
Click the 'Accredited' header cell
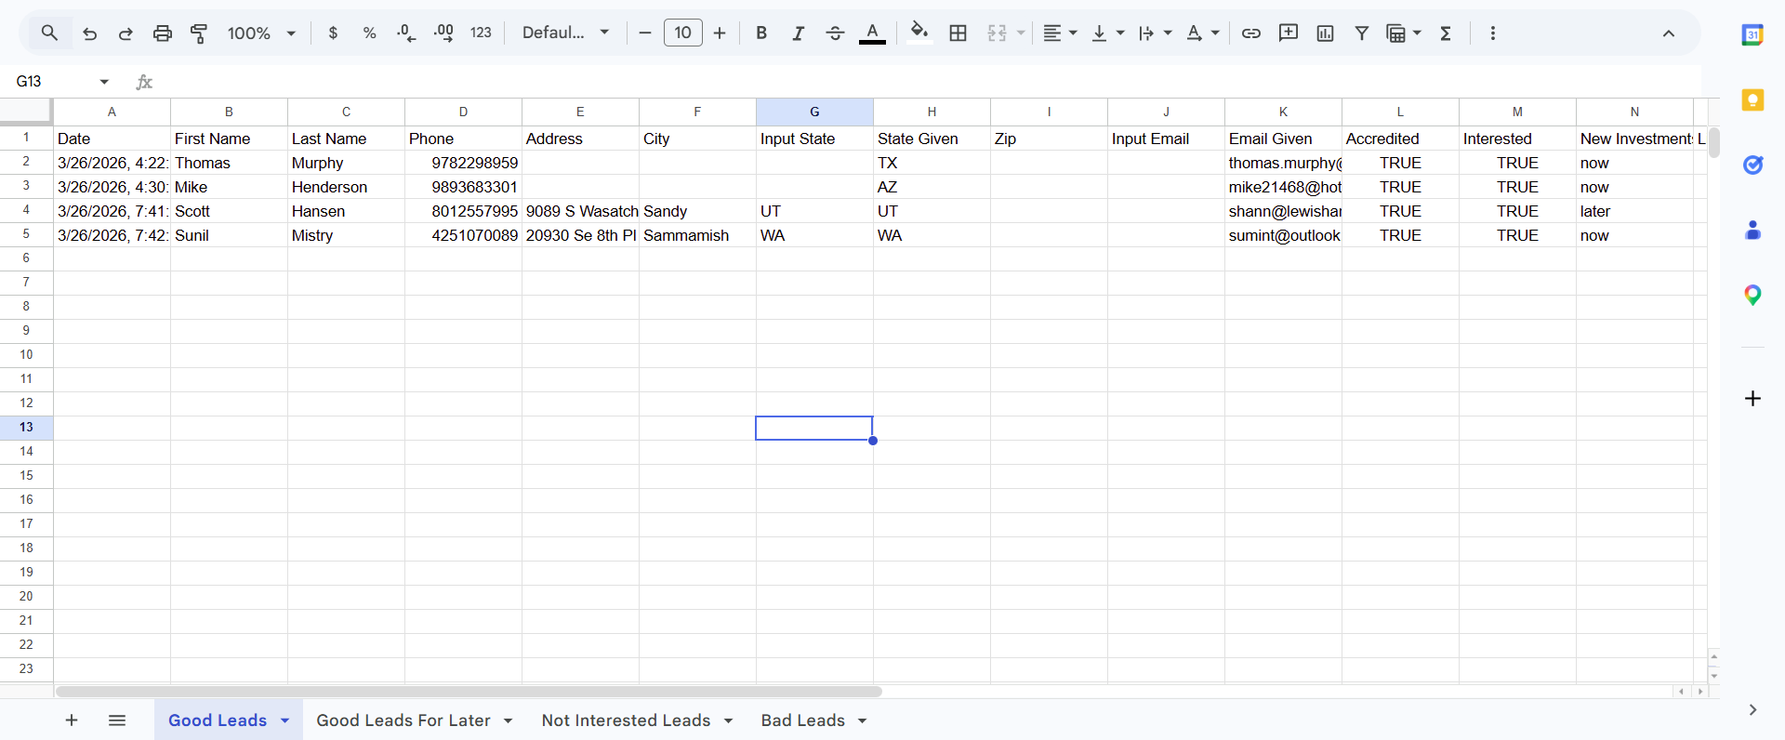[1400, 139]
